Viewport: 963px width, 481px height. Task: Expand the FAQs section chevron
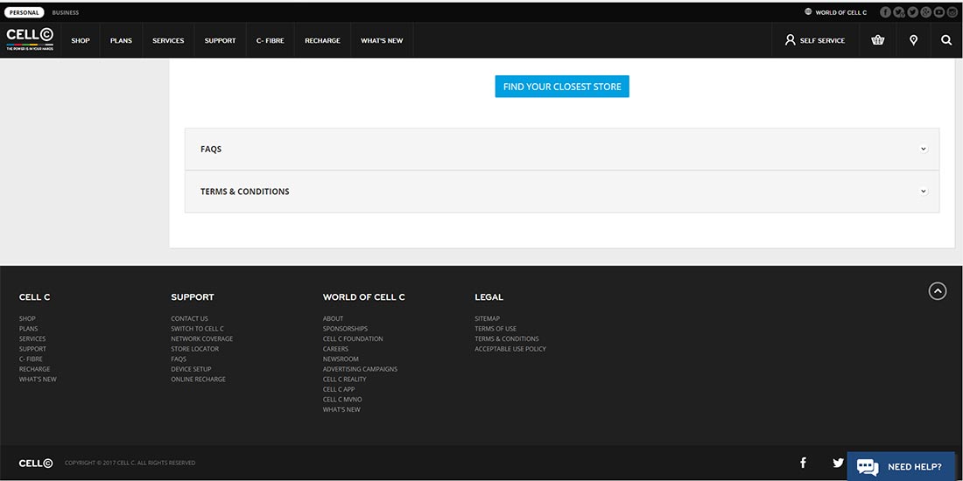[x=923, y=149]
